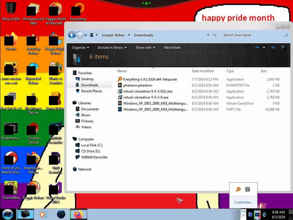Screen dimensions: 293x220
Task: Open the Organize menu
Action: pyautogui.click(x=80, y=48)
